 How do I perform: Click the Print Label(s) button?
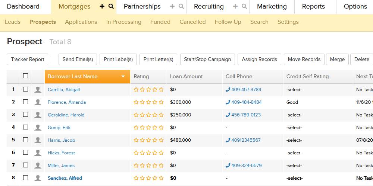click(x=118, y=59)
